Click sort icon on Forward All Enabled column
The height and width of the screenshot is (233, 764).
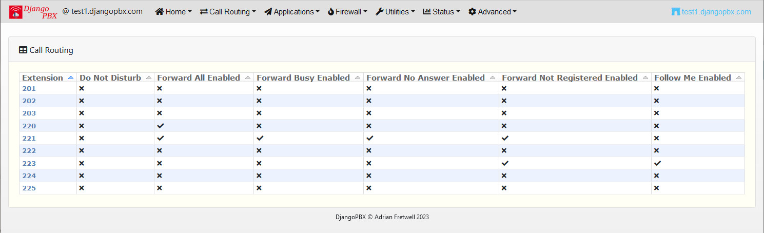(x=248, y=78)
